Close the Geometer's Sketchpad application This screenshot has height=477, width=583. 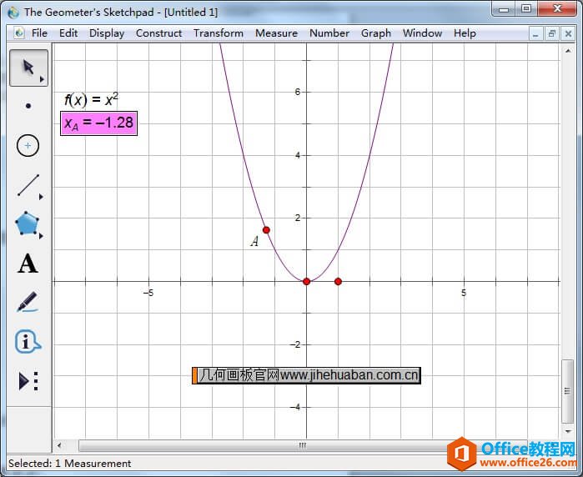557,9
